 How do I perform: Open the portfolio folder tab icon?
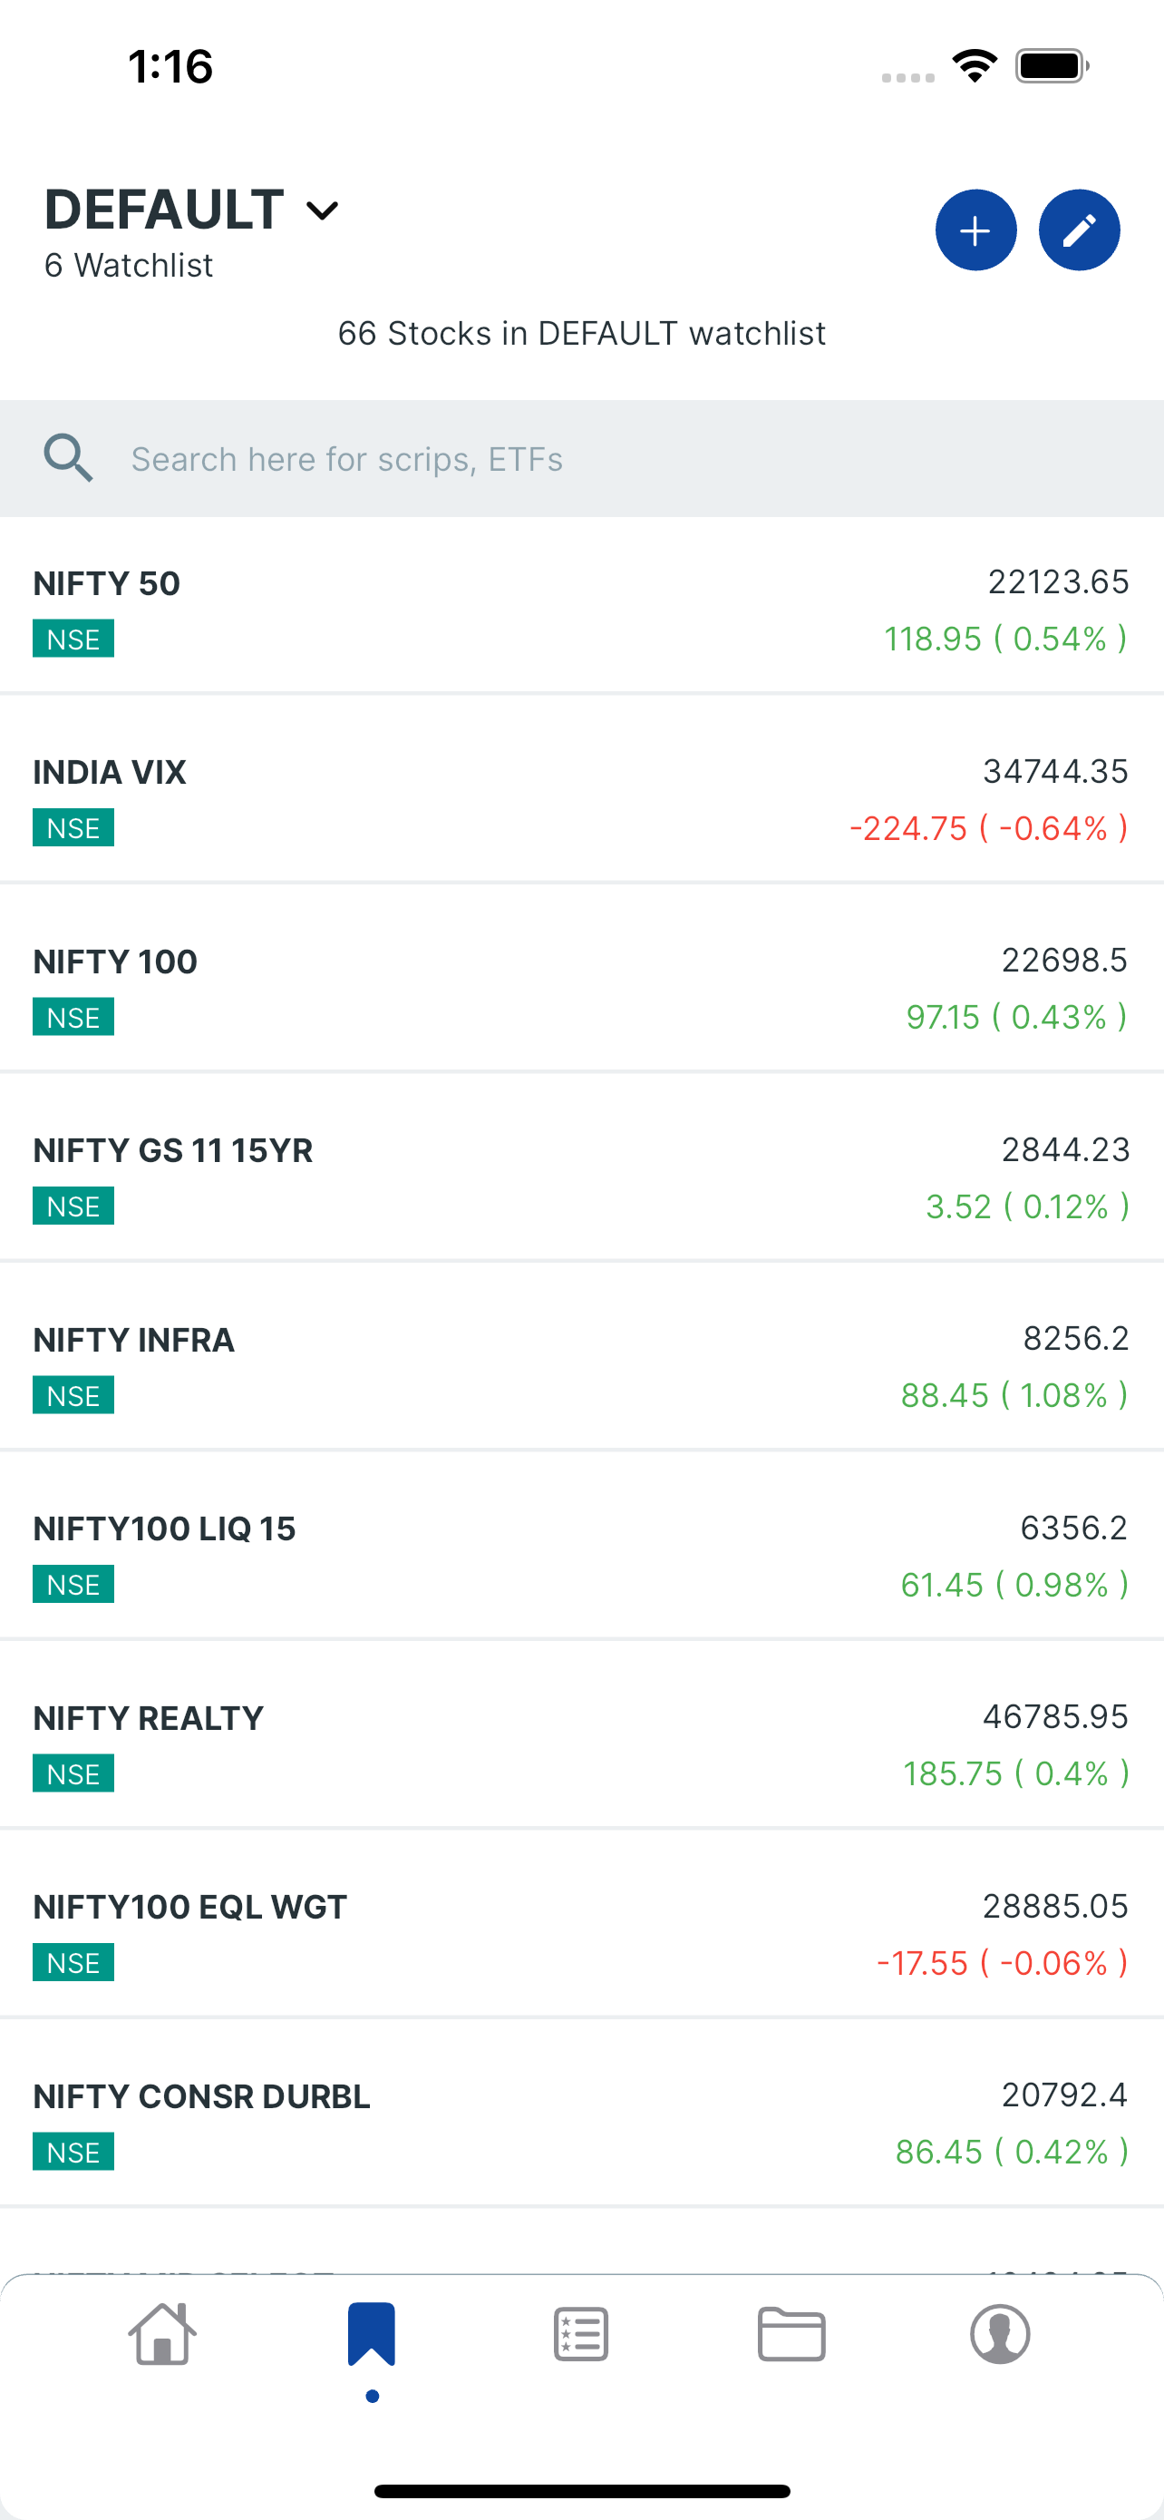pos(791,2334)
